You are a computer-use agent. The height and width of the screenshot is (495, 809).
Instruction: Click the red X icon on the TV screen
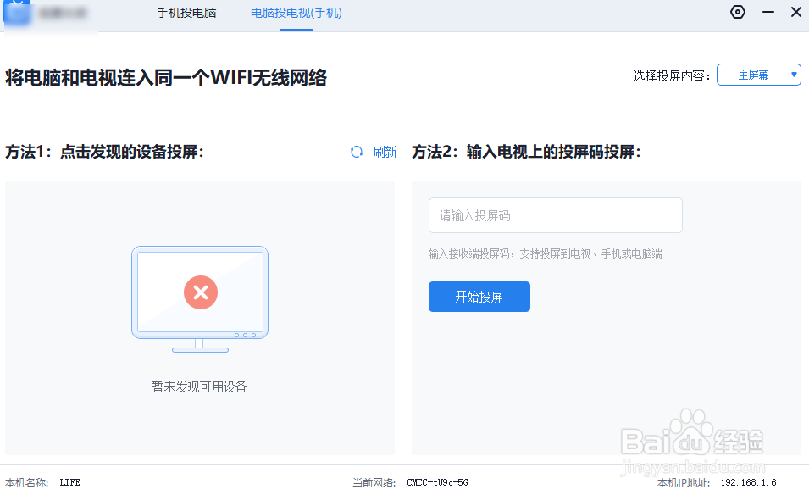(200, 292)
